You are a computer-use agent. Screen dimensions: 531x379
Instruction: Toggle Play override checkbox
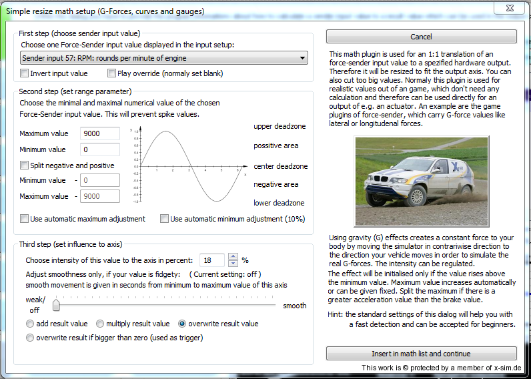coord(111,73)
